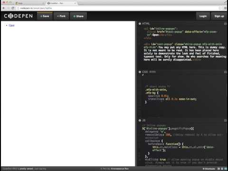This screenshot has height=171, width=228.
Task: Click the .mfp-bg line in the CSS editor
Action: [152, 93]
